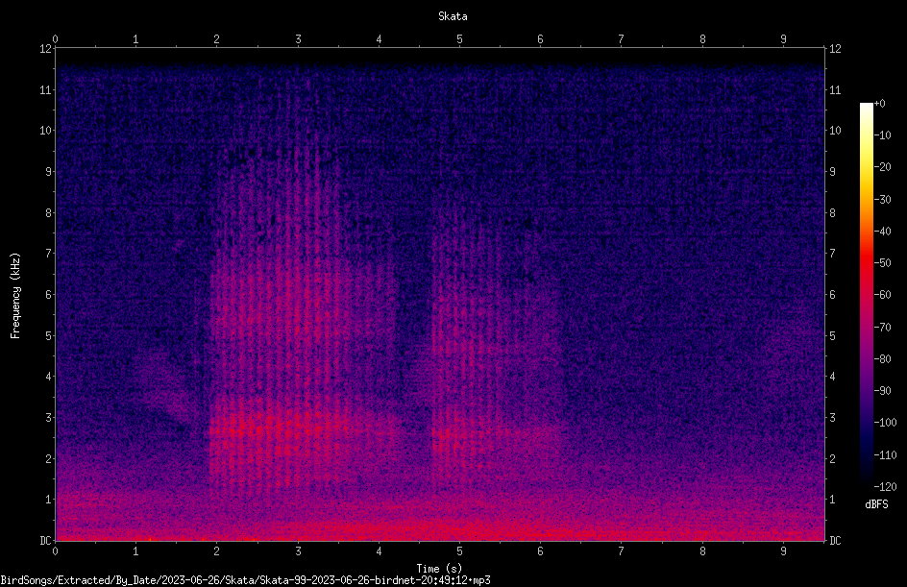This screenshot has width=907, height=587.
Task: Click the "3" tick on the top time axis
Action: pyautogui.click(x=298, y=39)
